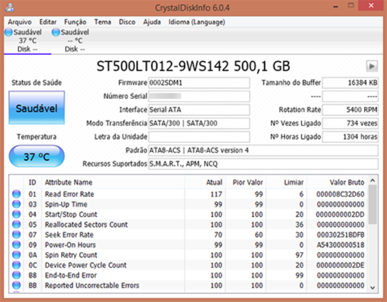Image resolution: width=387 pixels, height=302 pixels.
Task: Click status orb for Seek Error Rate
Action: [x=17, y=235]
